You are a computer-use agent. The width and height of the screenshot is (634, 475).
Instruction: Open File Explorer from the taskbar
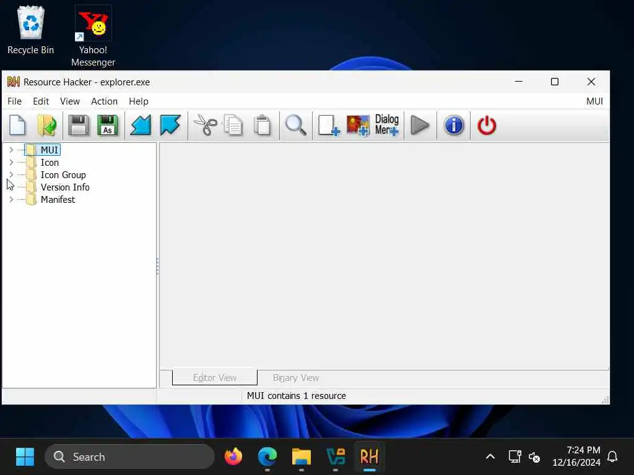(302, 457)
